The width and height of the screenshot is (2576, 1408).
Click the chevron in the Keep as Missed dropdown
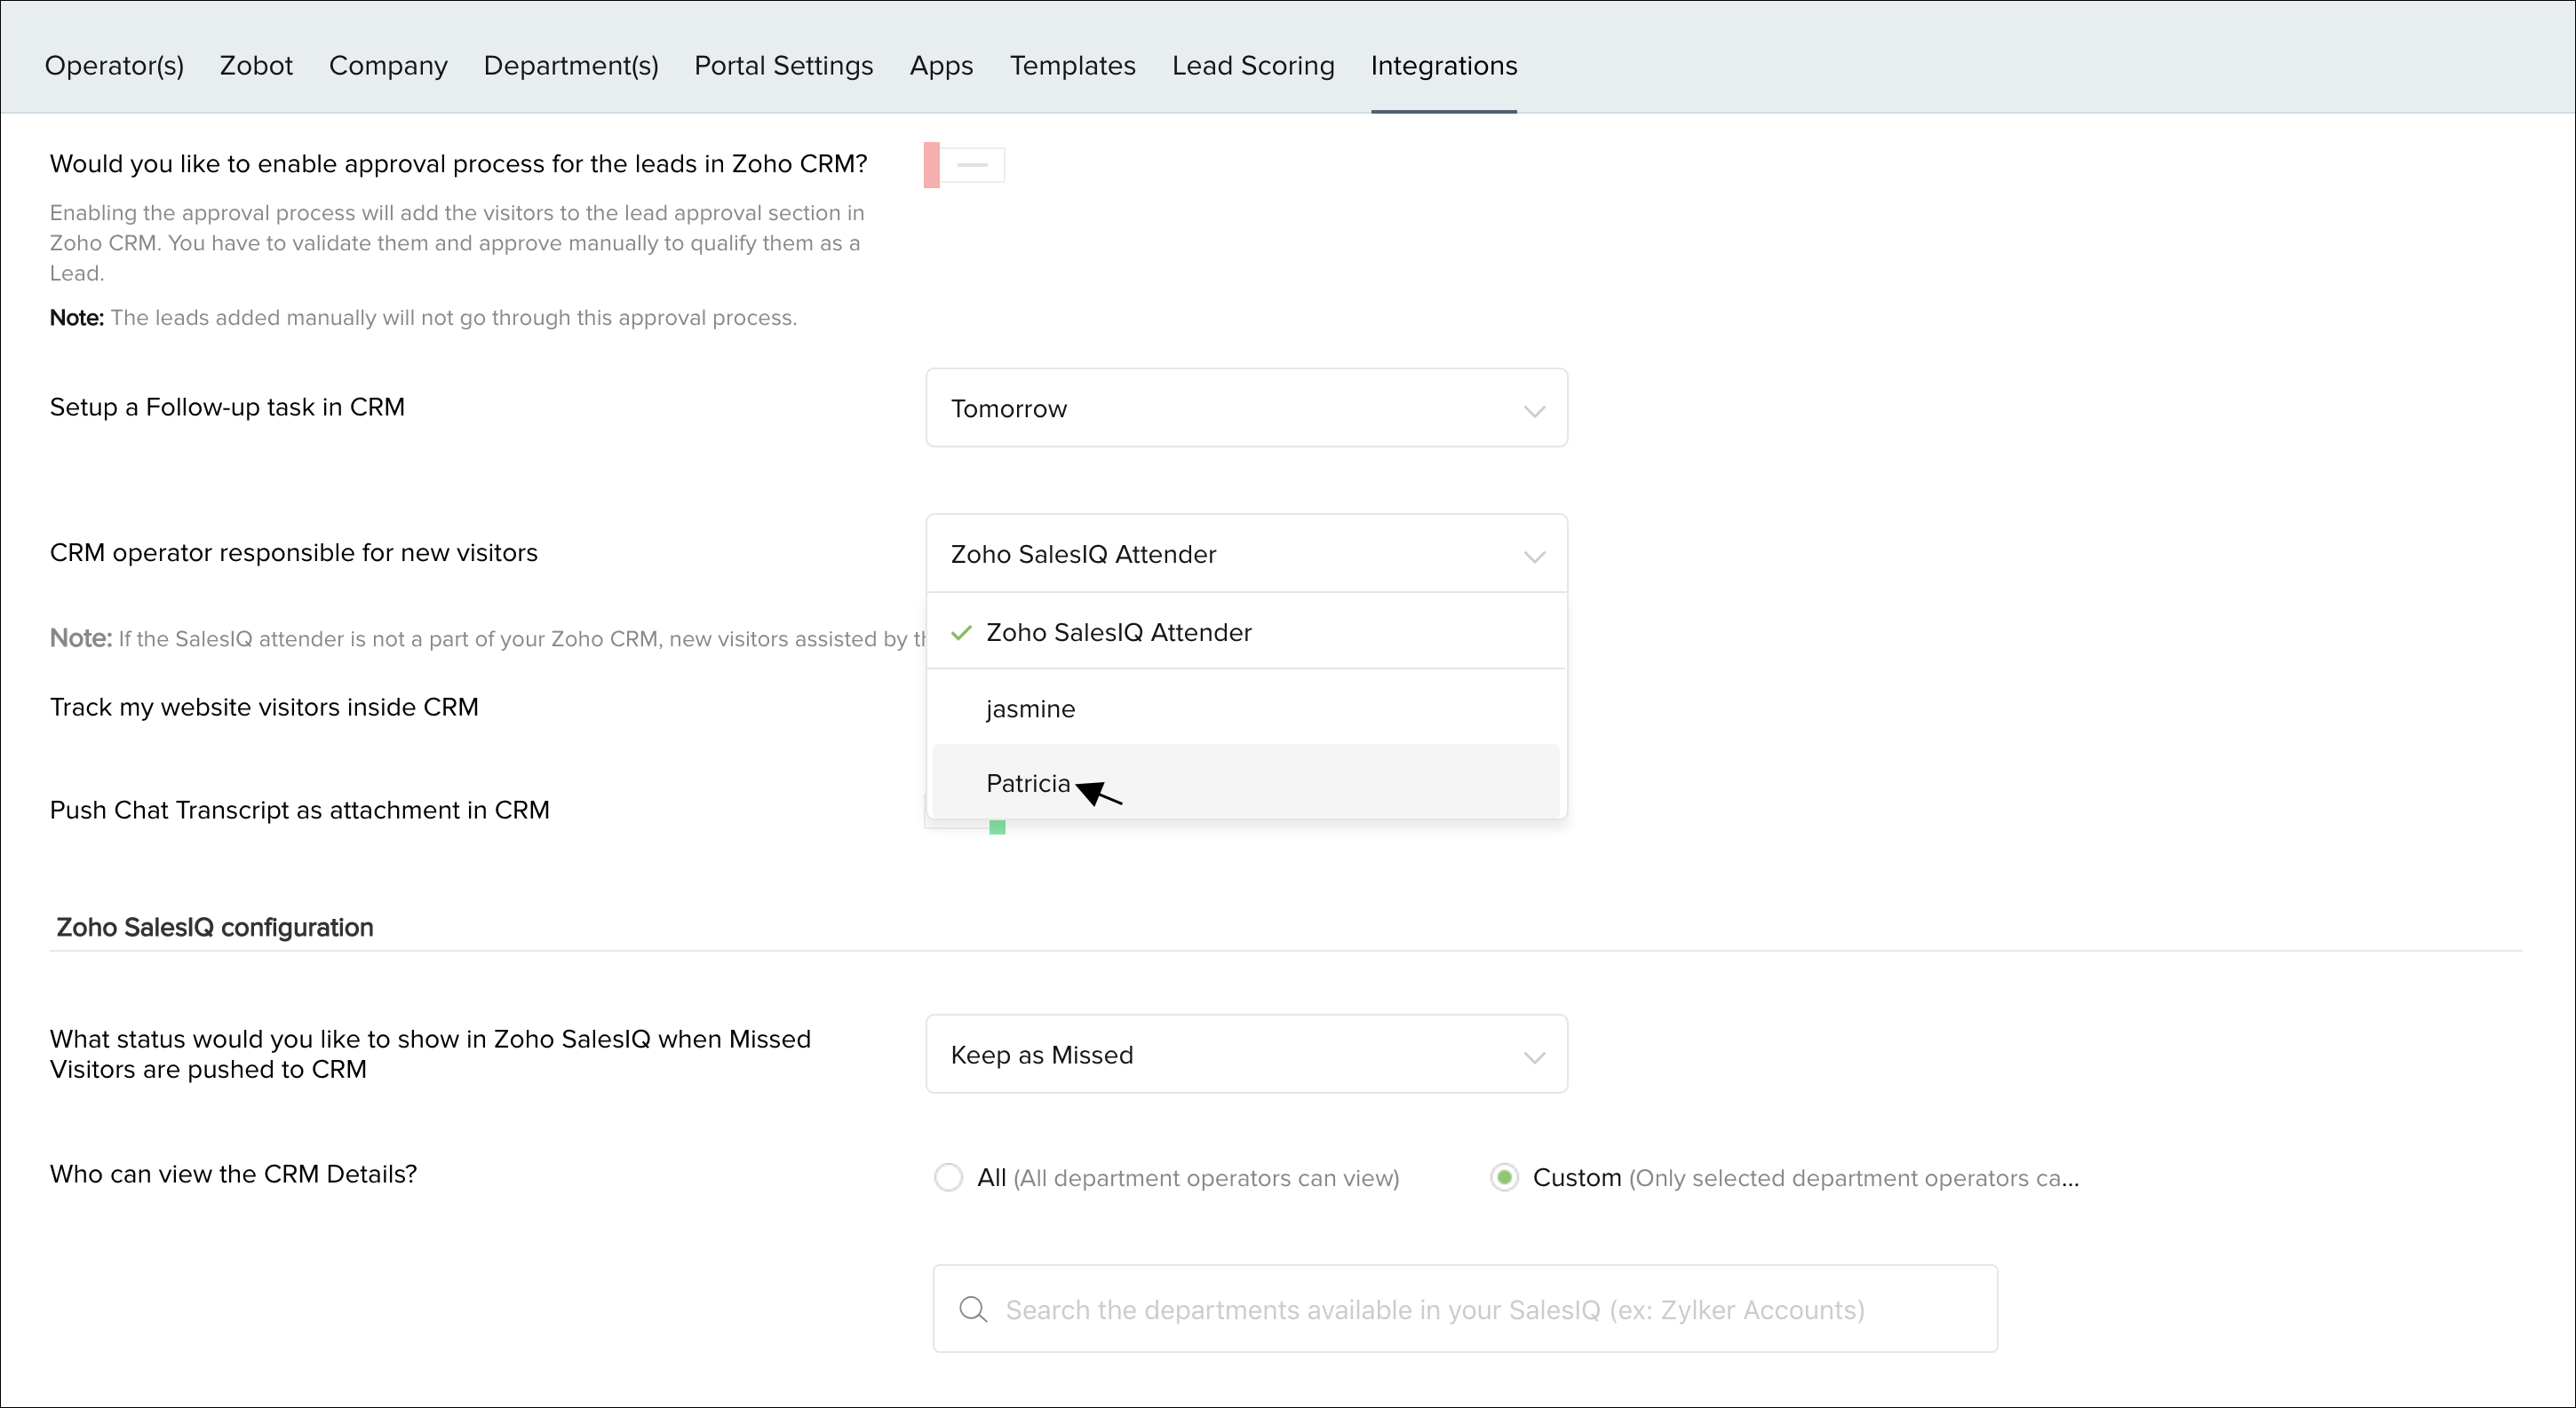click(1534, 1057)
